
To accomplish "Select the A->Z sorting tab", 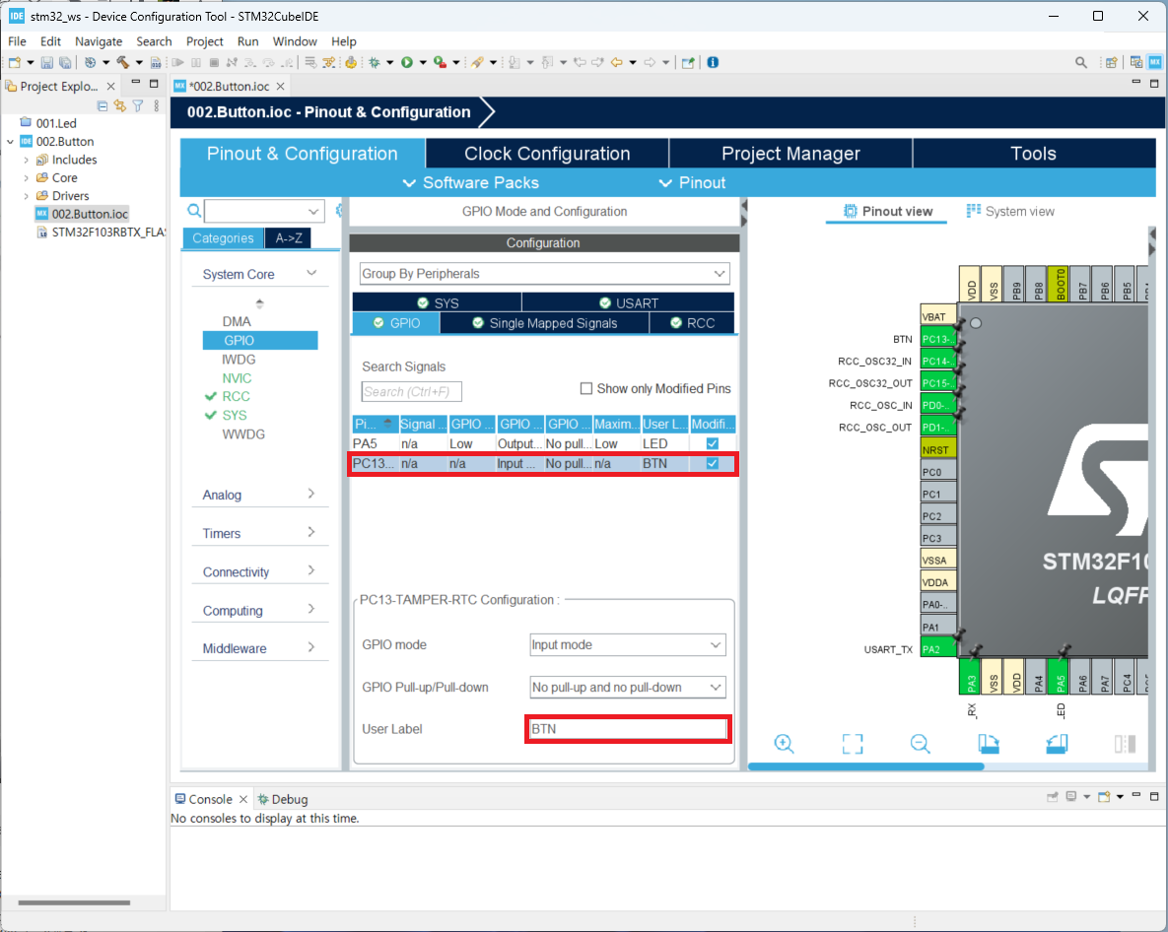I will [288, 238].
